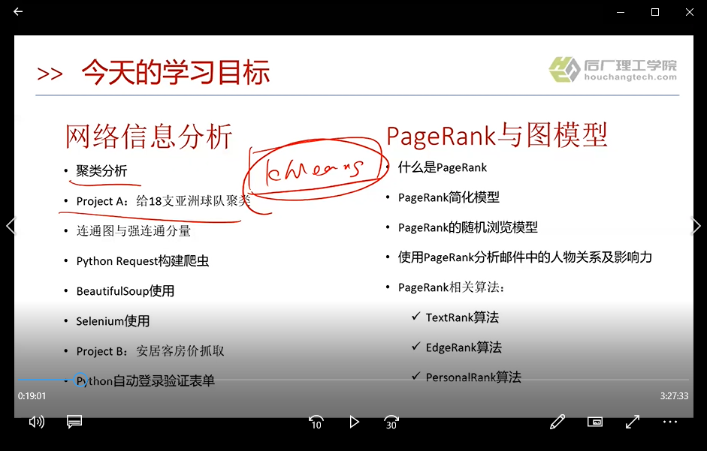Click heading PageRank与图模型
707x451 pixels.
497,135
